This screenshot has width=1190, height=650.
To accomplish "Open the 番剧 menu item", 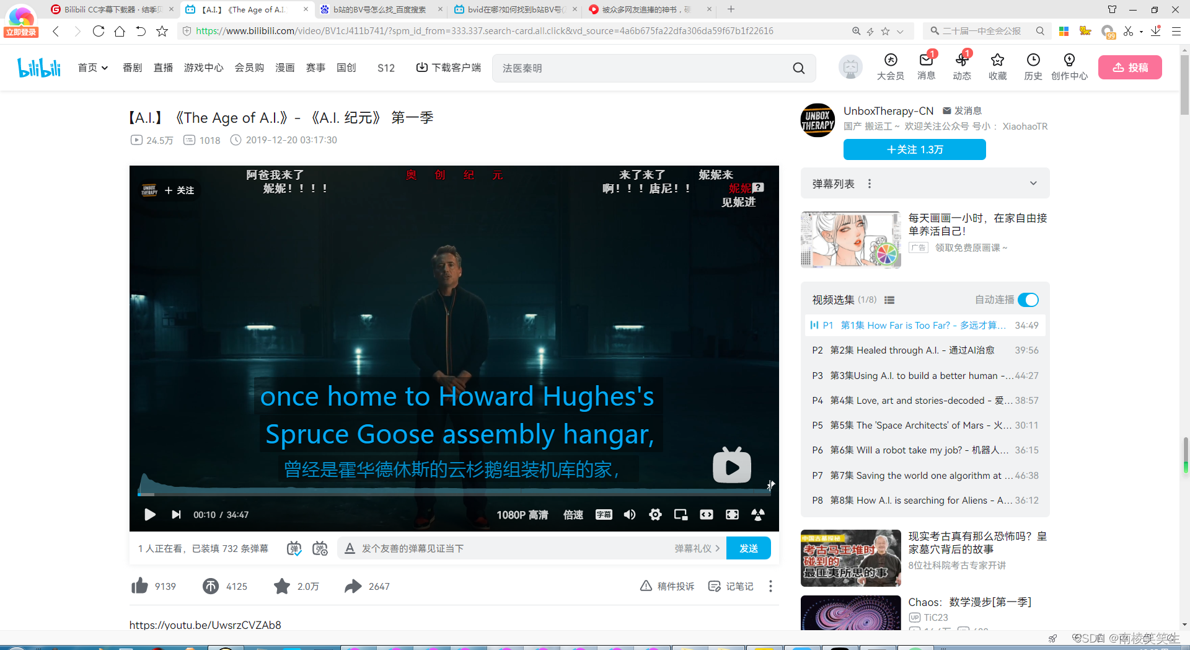I will pyautogui.click(x=132, y=68).
